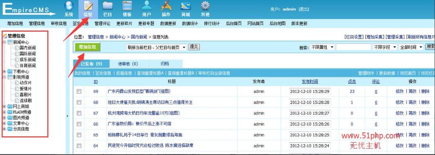Open the 系统 (System) top icon
The height and width of the screenshot is (155, 435).
point(69,9)
